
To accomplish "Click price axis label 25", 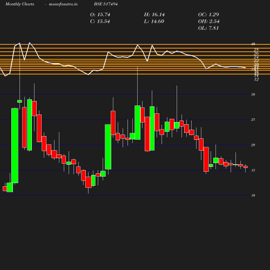I will click(x=253, y=119).
